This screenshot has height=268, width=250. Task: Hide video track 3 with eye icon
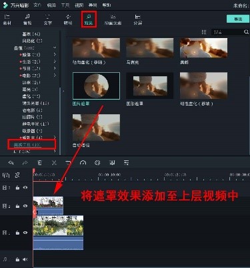25,188
